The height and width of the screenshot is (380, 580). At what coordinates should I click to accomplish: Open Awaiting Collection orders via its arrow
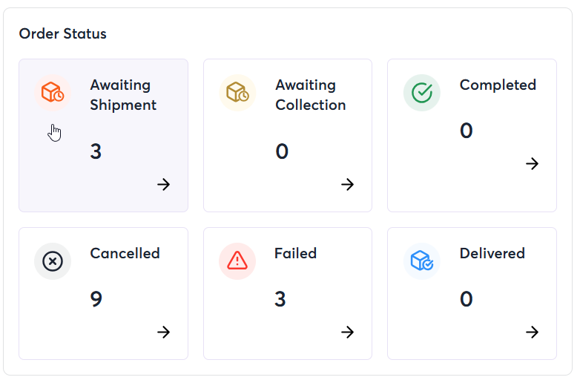pos(348,184)
